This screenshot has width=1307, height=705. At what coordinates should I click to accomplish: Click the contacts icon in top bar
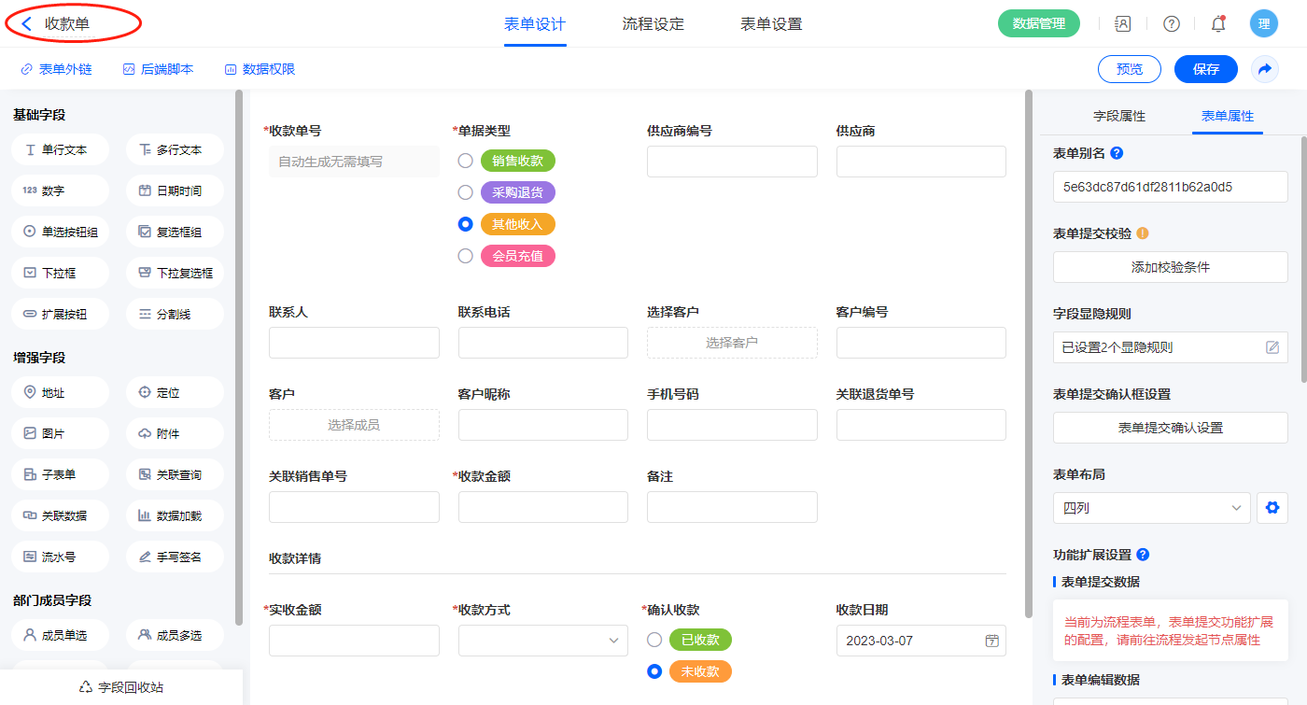pyautogui.click(x=1123, y=24)
